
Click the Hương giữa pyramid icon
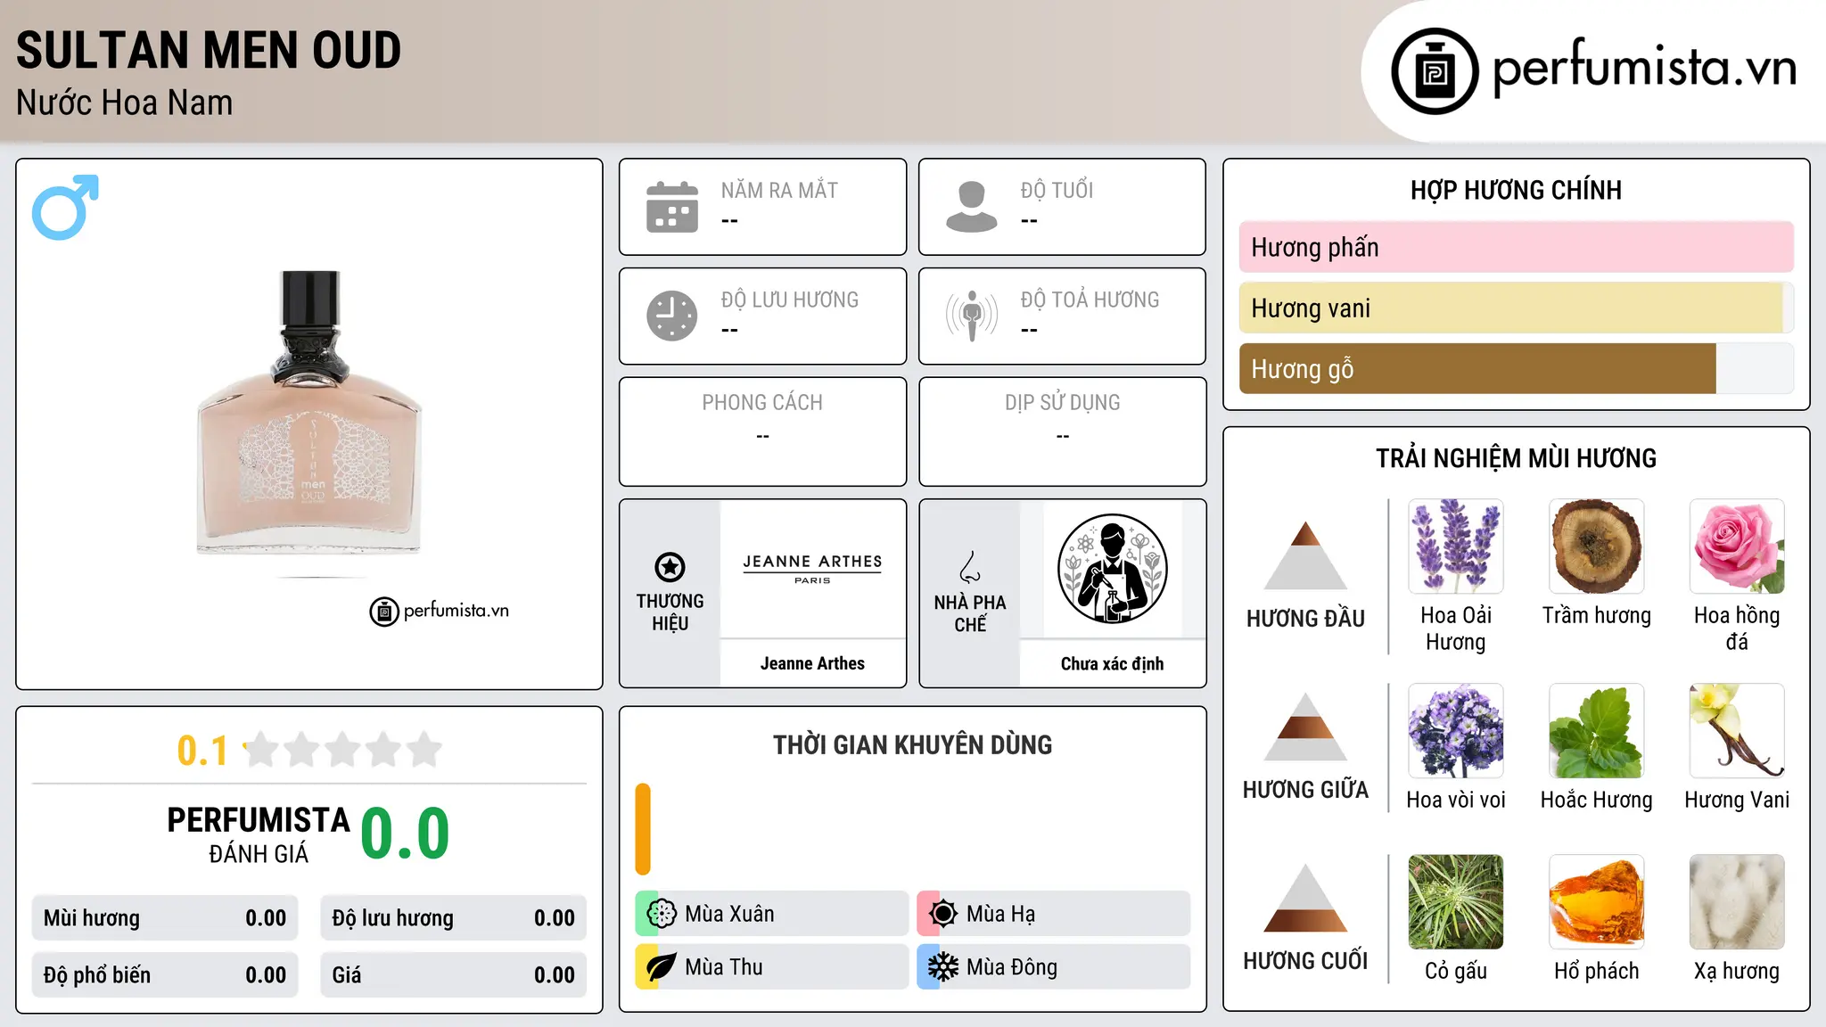pos(1305,727)
